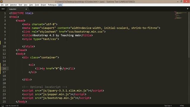190x107 pixels.
Task: Click line number 1 in gutter
Action: click(x=5, y=13)
